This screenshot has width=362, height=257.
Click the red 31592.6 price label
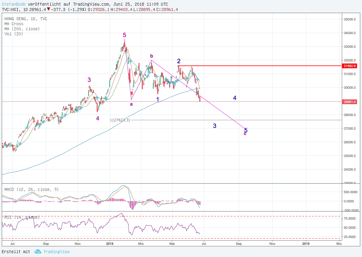click(350, 66)
